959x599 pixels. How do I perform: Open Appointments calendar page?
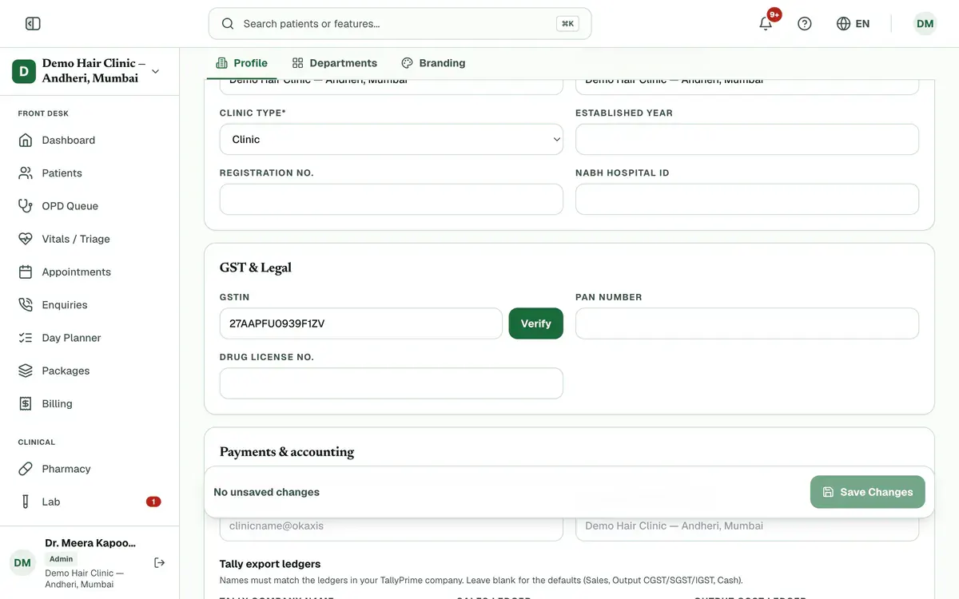90,272
